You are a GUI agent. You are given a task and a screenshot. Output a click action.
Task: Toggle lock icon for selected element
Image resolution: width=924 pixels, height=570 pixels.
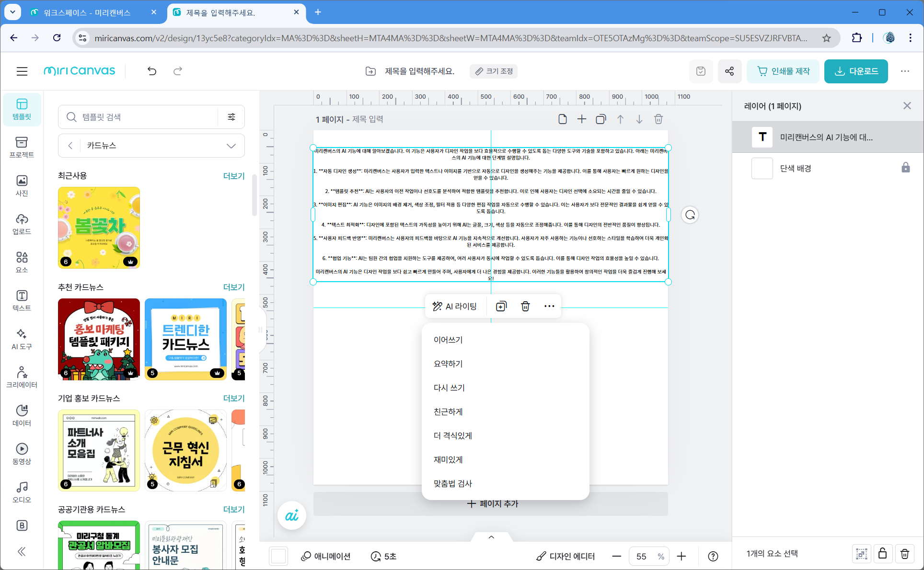click(x=882, y=554)
